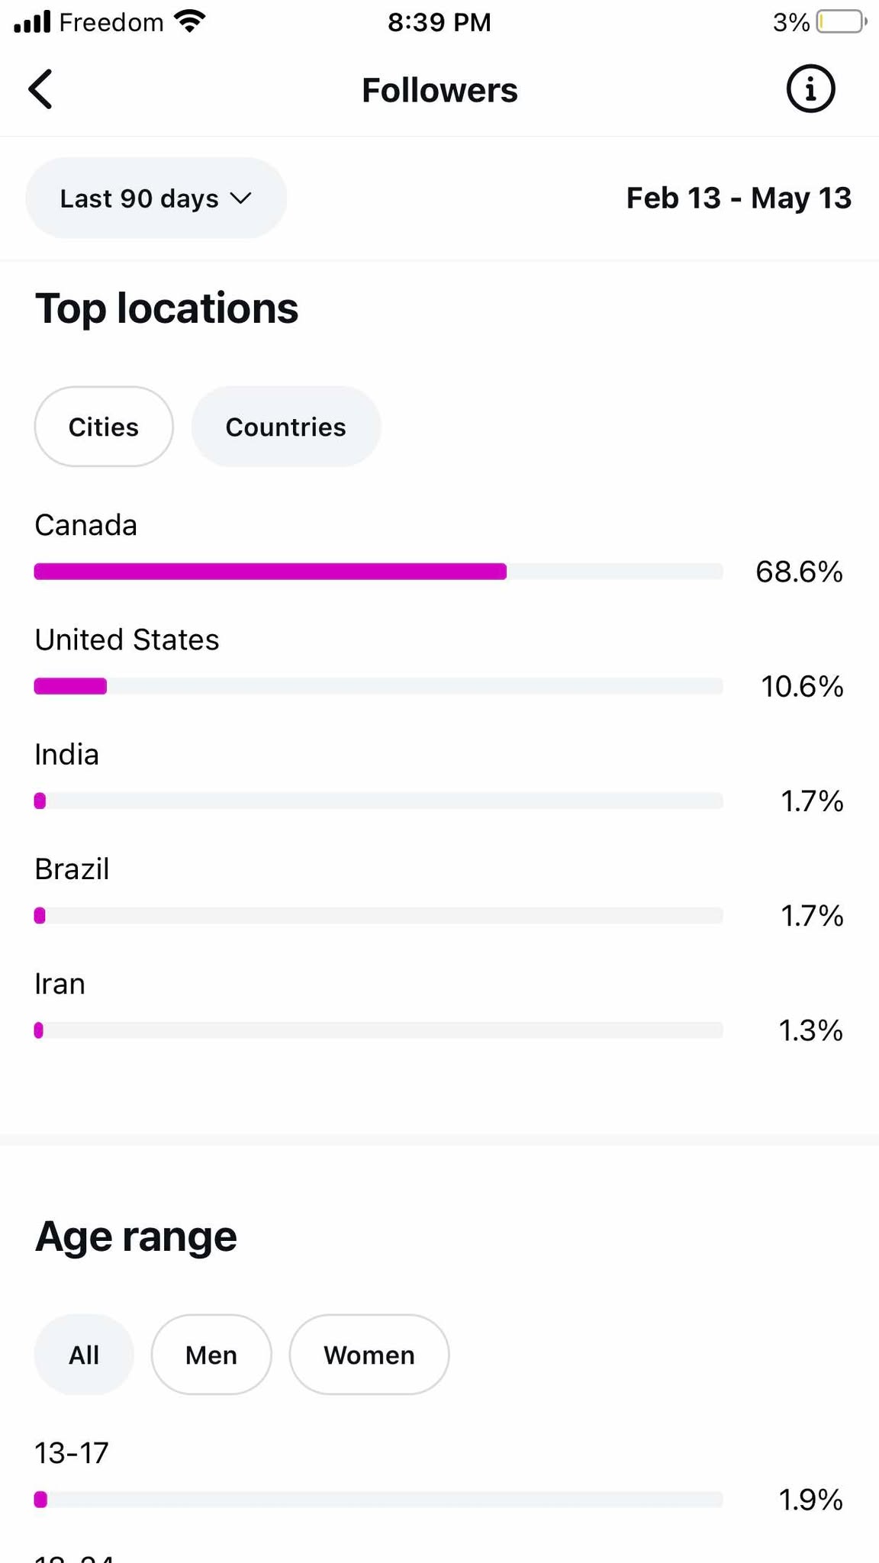879x1563 pixels.
Task: Tap the Canada percentage bar
Action: coord(378,572)
